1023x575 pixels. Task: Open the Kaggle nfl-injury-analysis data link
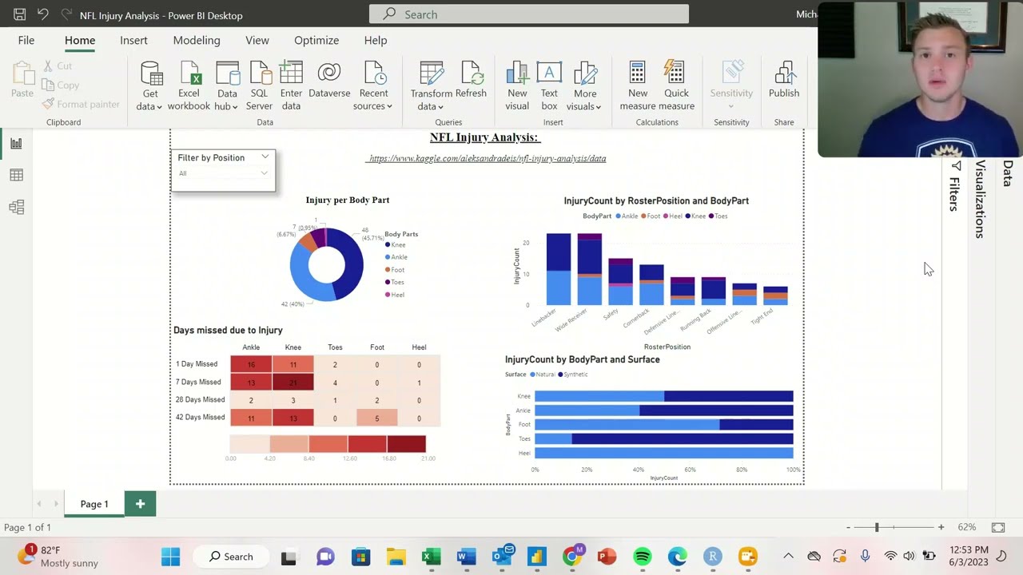click(x=487, y=158)
